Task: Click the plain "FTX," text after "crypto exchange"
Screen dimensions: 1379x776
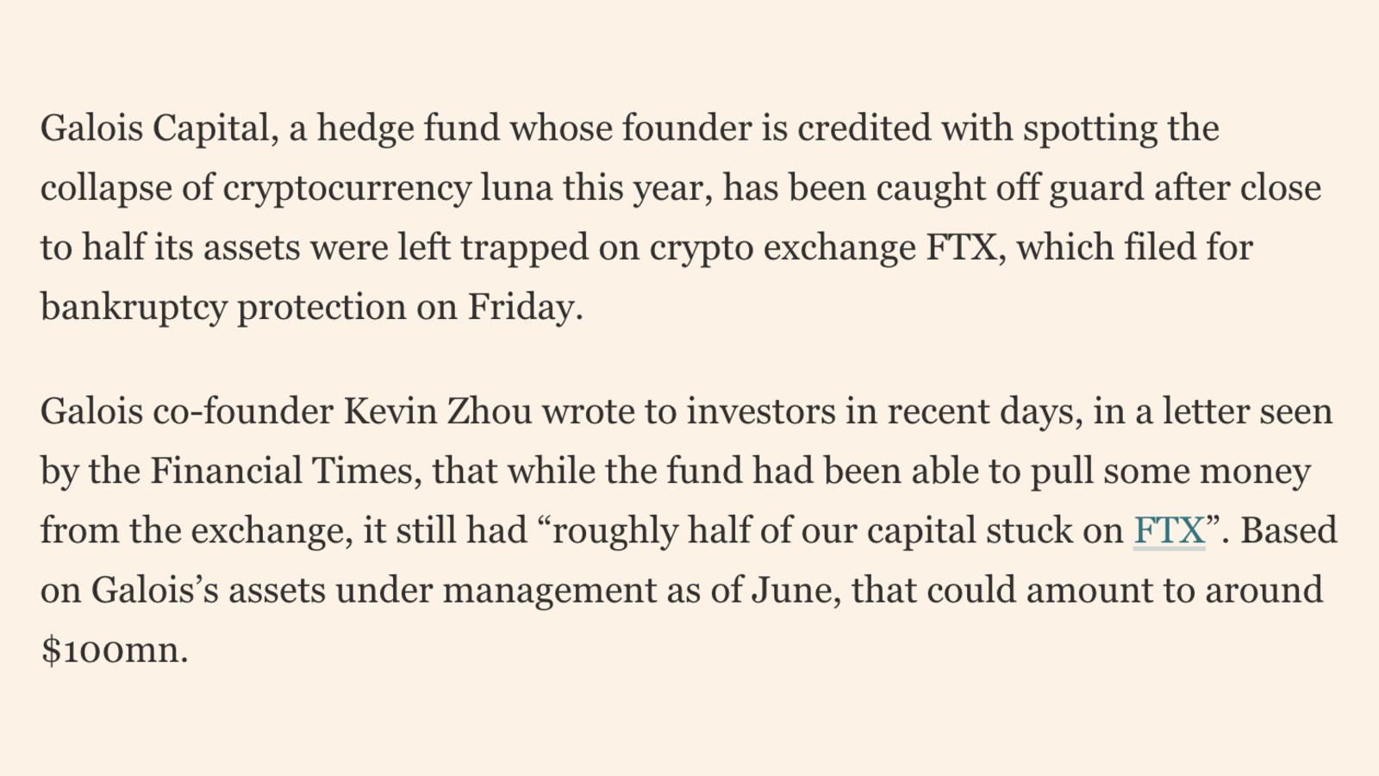Action: [965, 247]
